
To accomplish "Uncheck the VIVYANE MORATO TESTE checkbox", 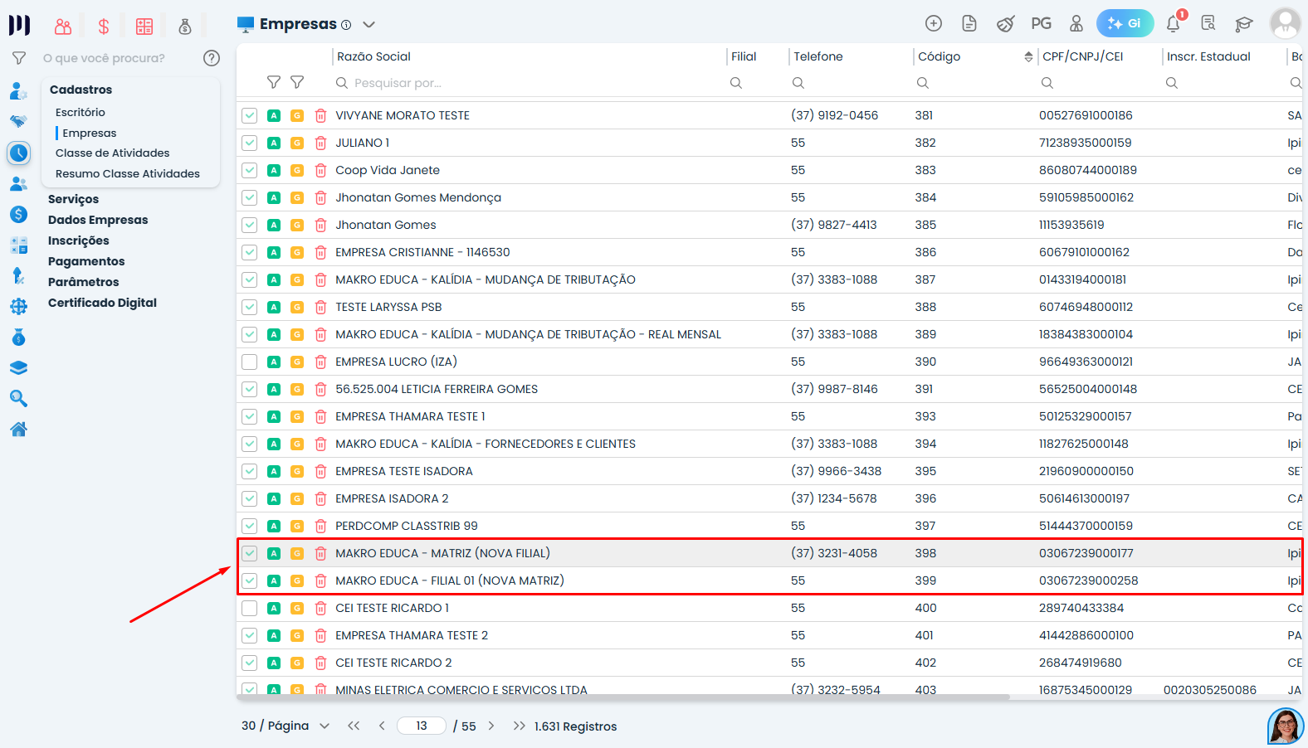I will coord(249,115).
